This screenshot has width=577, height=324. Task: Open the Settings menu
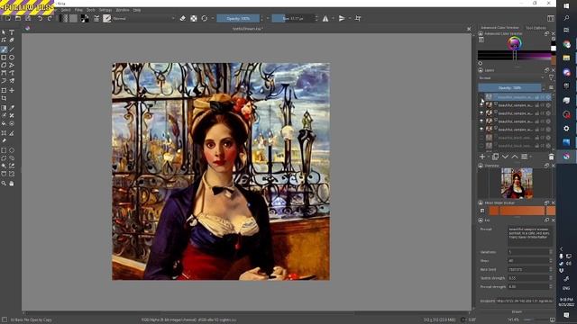point(105,10)
